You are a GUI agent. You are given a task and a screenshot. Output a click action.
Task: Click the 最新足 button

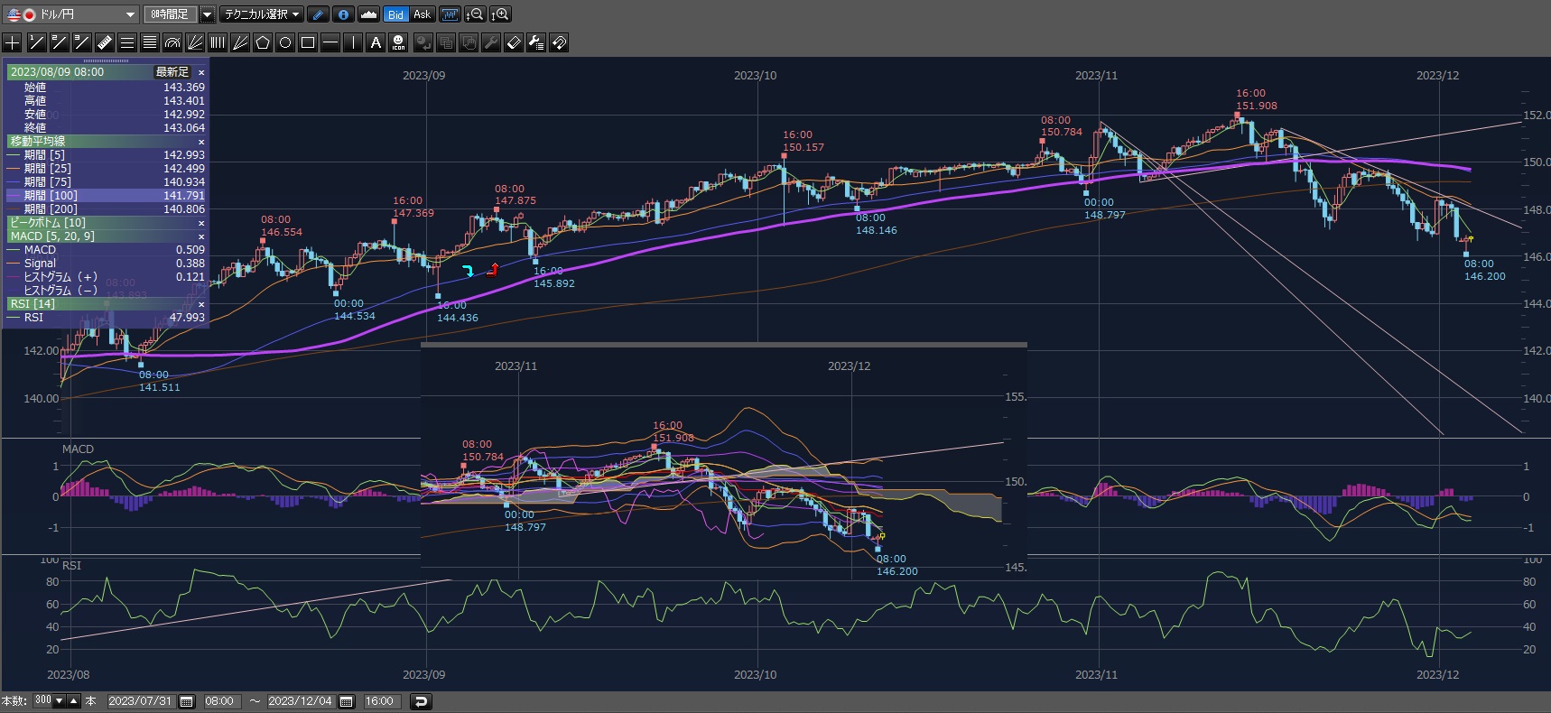172,72
